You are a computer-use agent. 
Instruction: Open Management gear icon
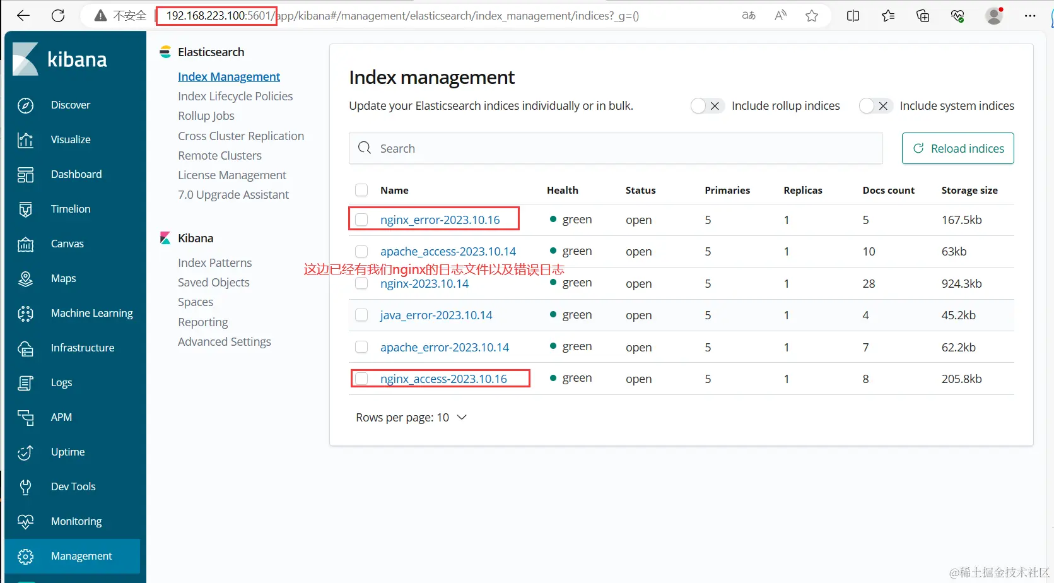point(25,556)
